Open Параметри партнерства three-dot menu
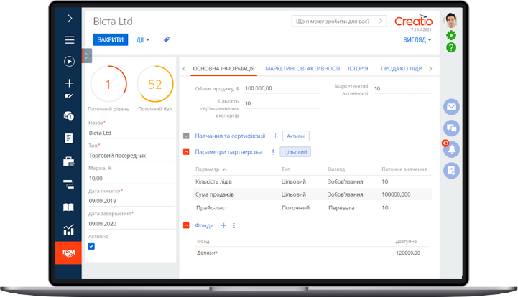The image size is (518, 297). (x=273, y=152)
